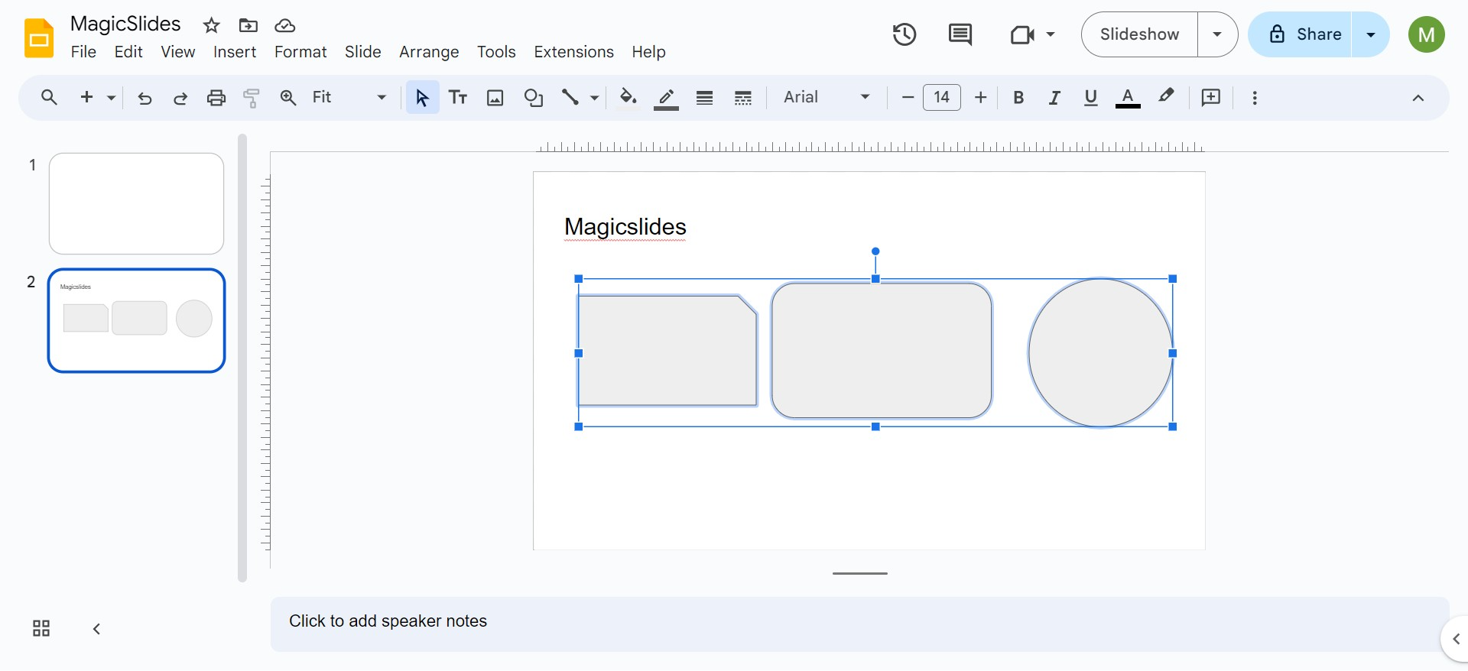Click the Paint format roller icon
This screenshot has height=671, width=1468.
pyautogui.click(x=252, y=97)
